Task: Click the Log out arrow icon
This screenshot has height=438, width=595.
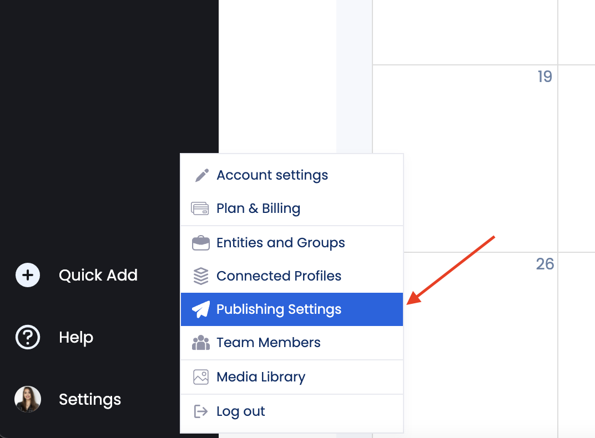Action: [201, 411]
